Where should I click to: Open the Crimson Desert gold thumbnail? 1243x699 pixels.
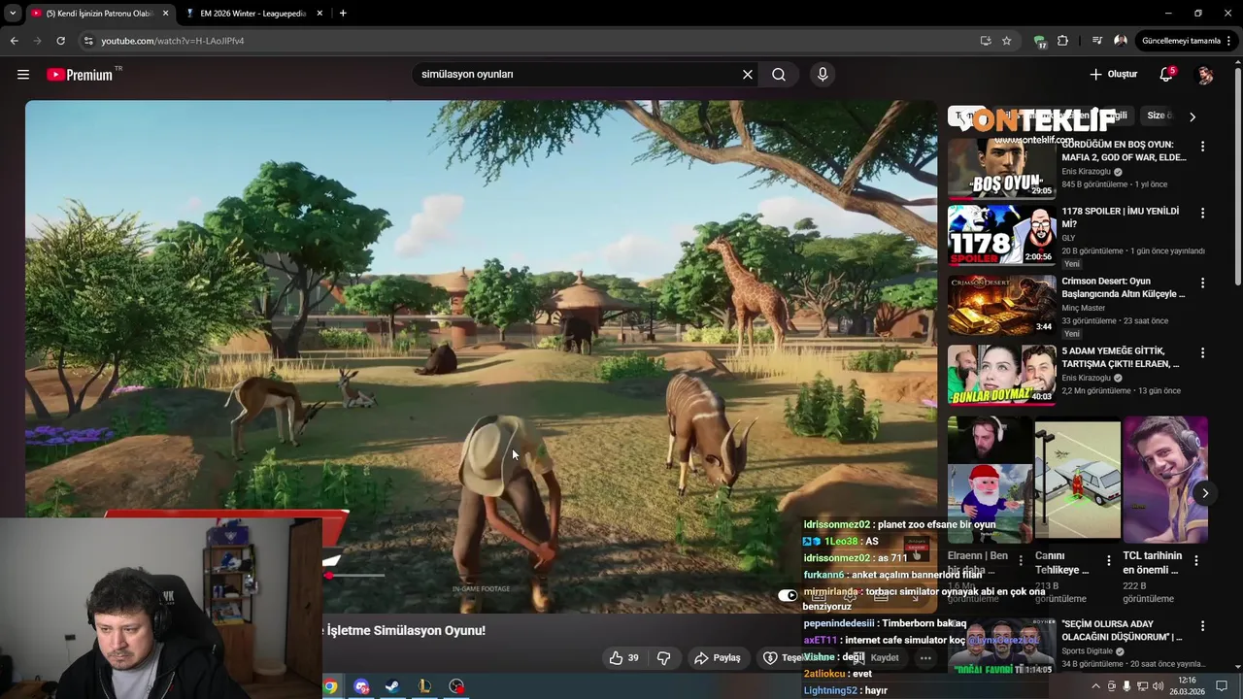[x=1001, y=305]
